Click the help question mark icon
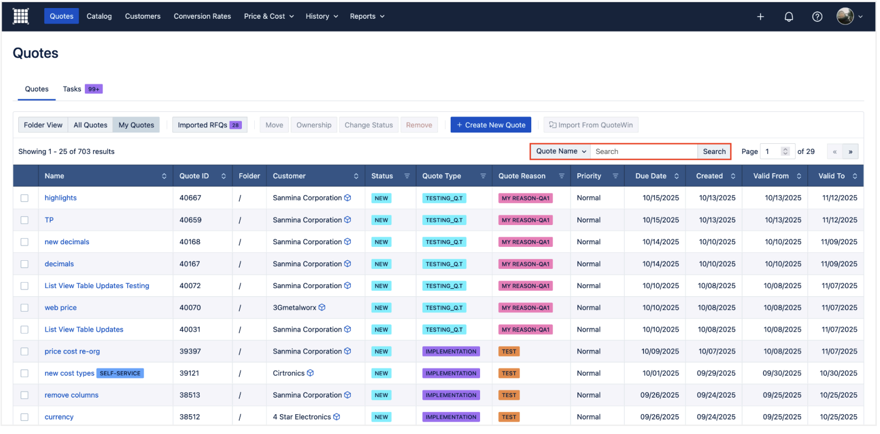880x434 pixels. pos(816,17)
